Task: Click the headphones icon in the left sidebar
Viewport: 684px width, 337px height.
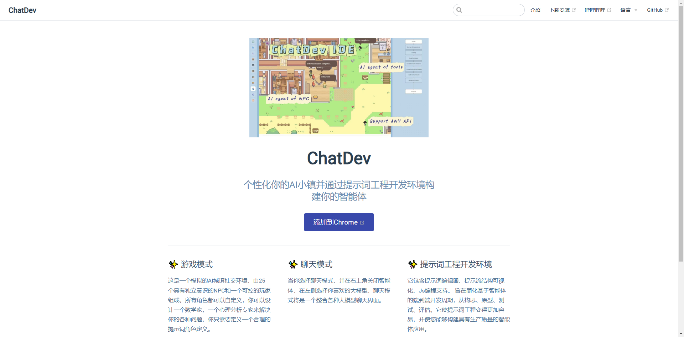Action: [x=253, y=65]
